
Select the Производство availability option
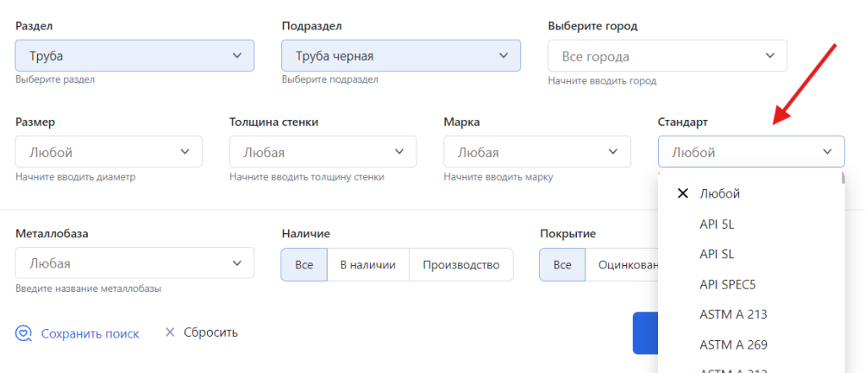click(x=461, y=264)
